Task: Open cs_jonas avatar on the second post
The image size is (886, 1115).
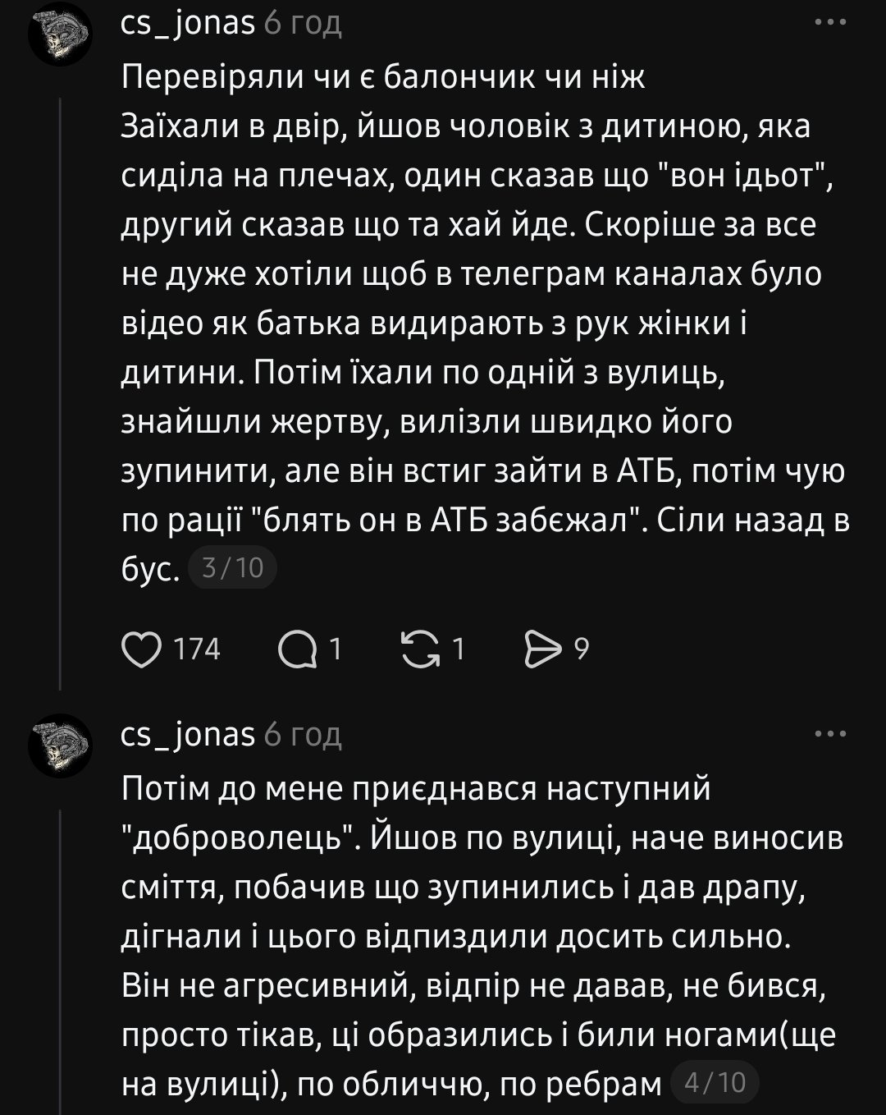Action: [60, 746]
